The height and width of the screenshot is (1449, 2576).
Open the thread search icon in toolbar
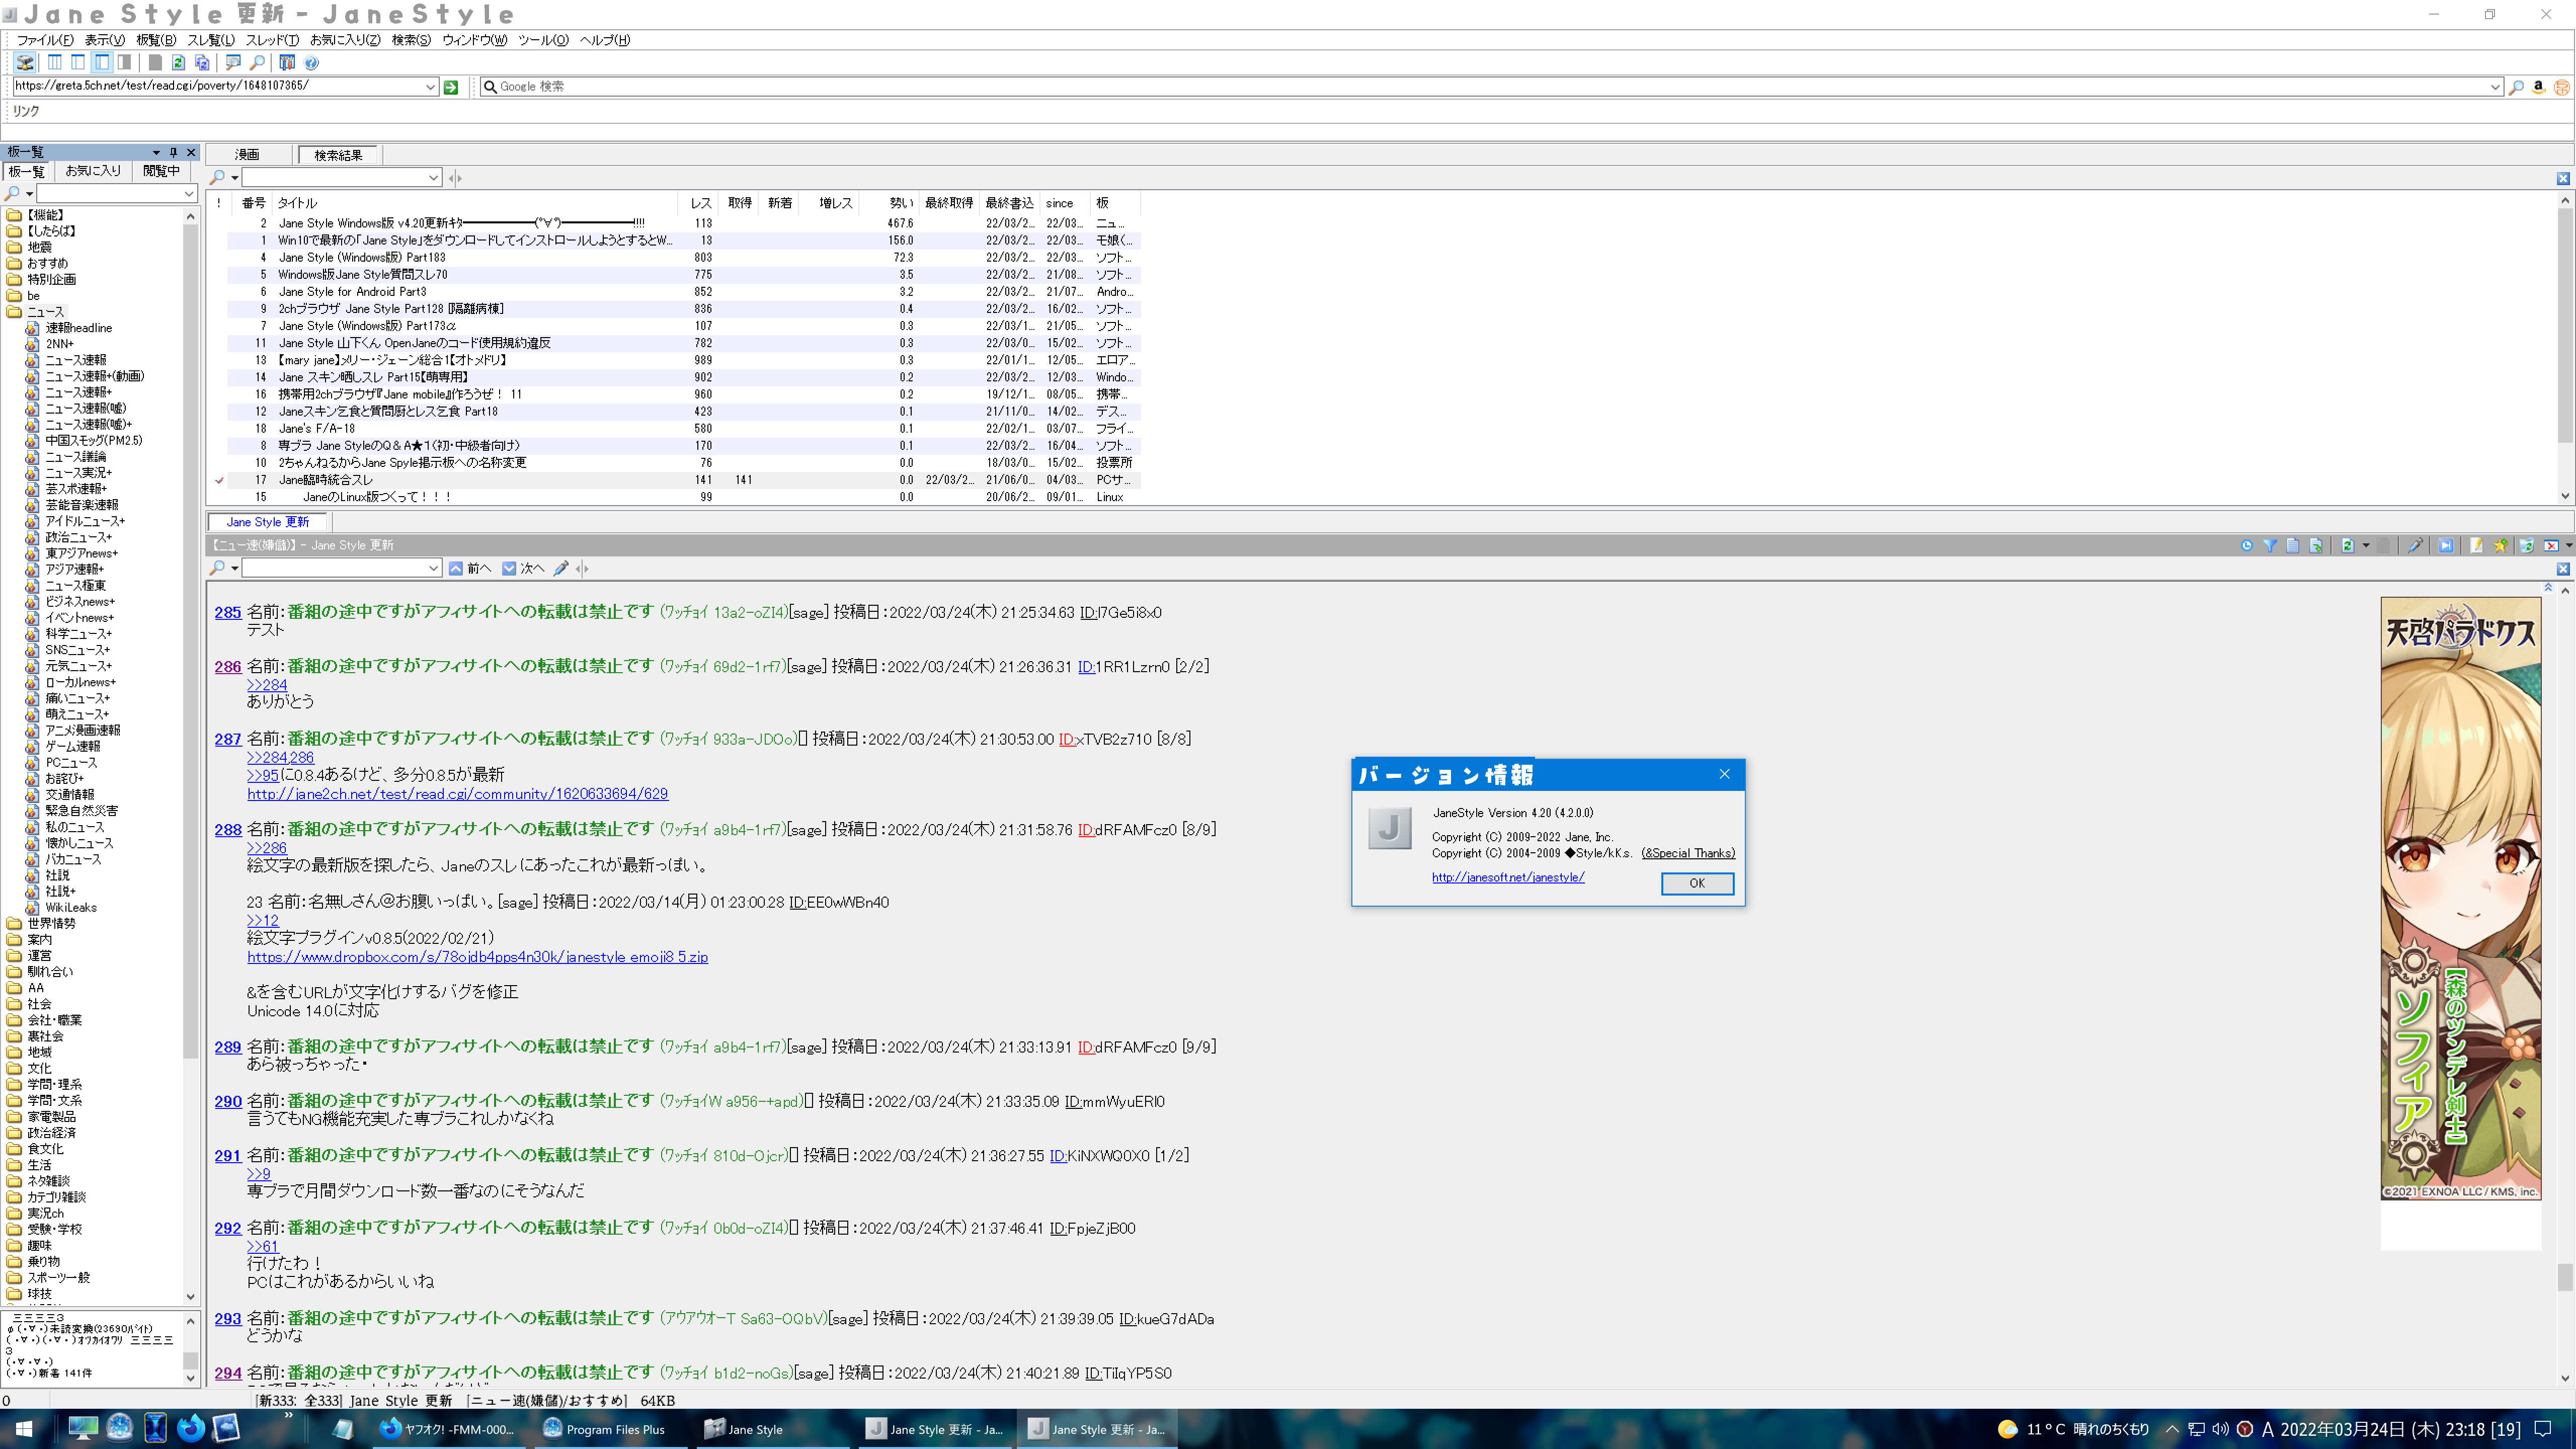233,63
